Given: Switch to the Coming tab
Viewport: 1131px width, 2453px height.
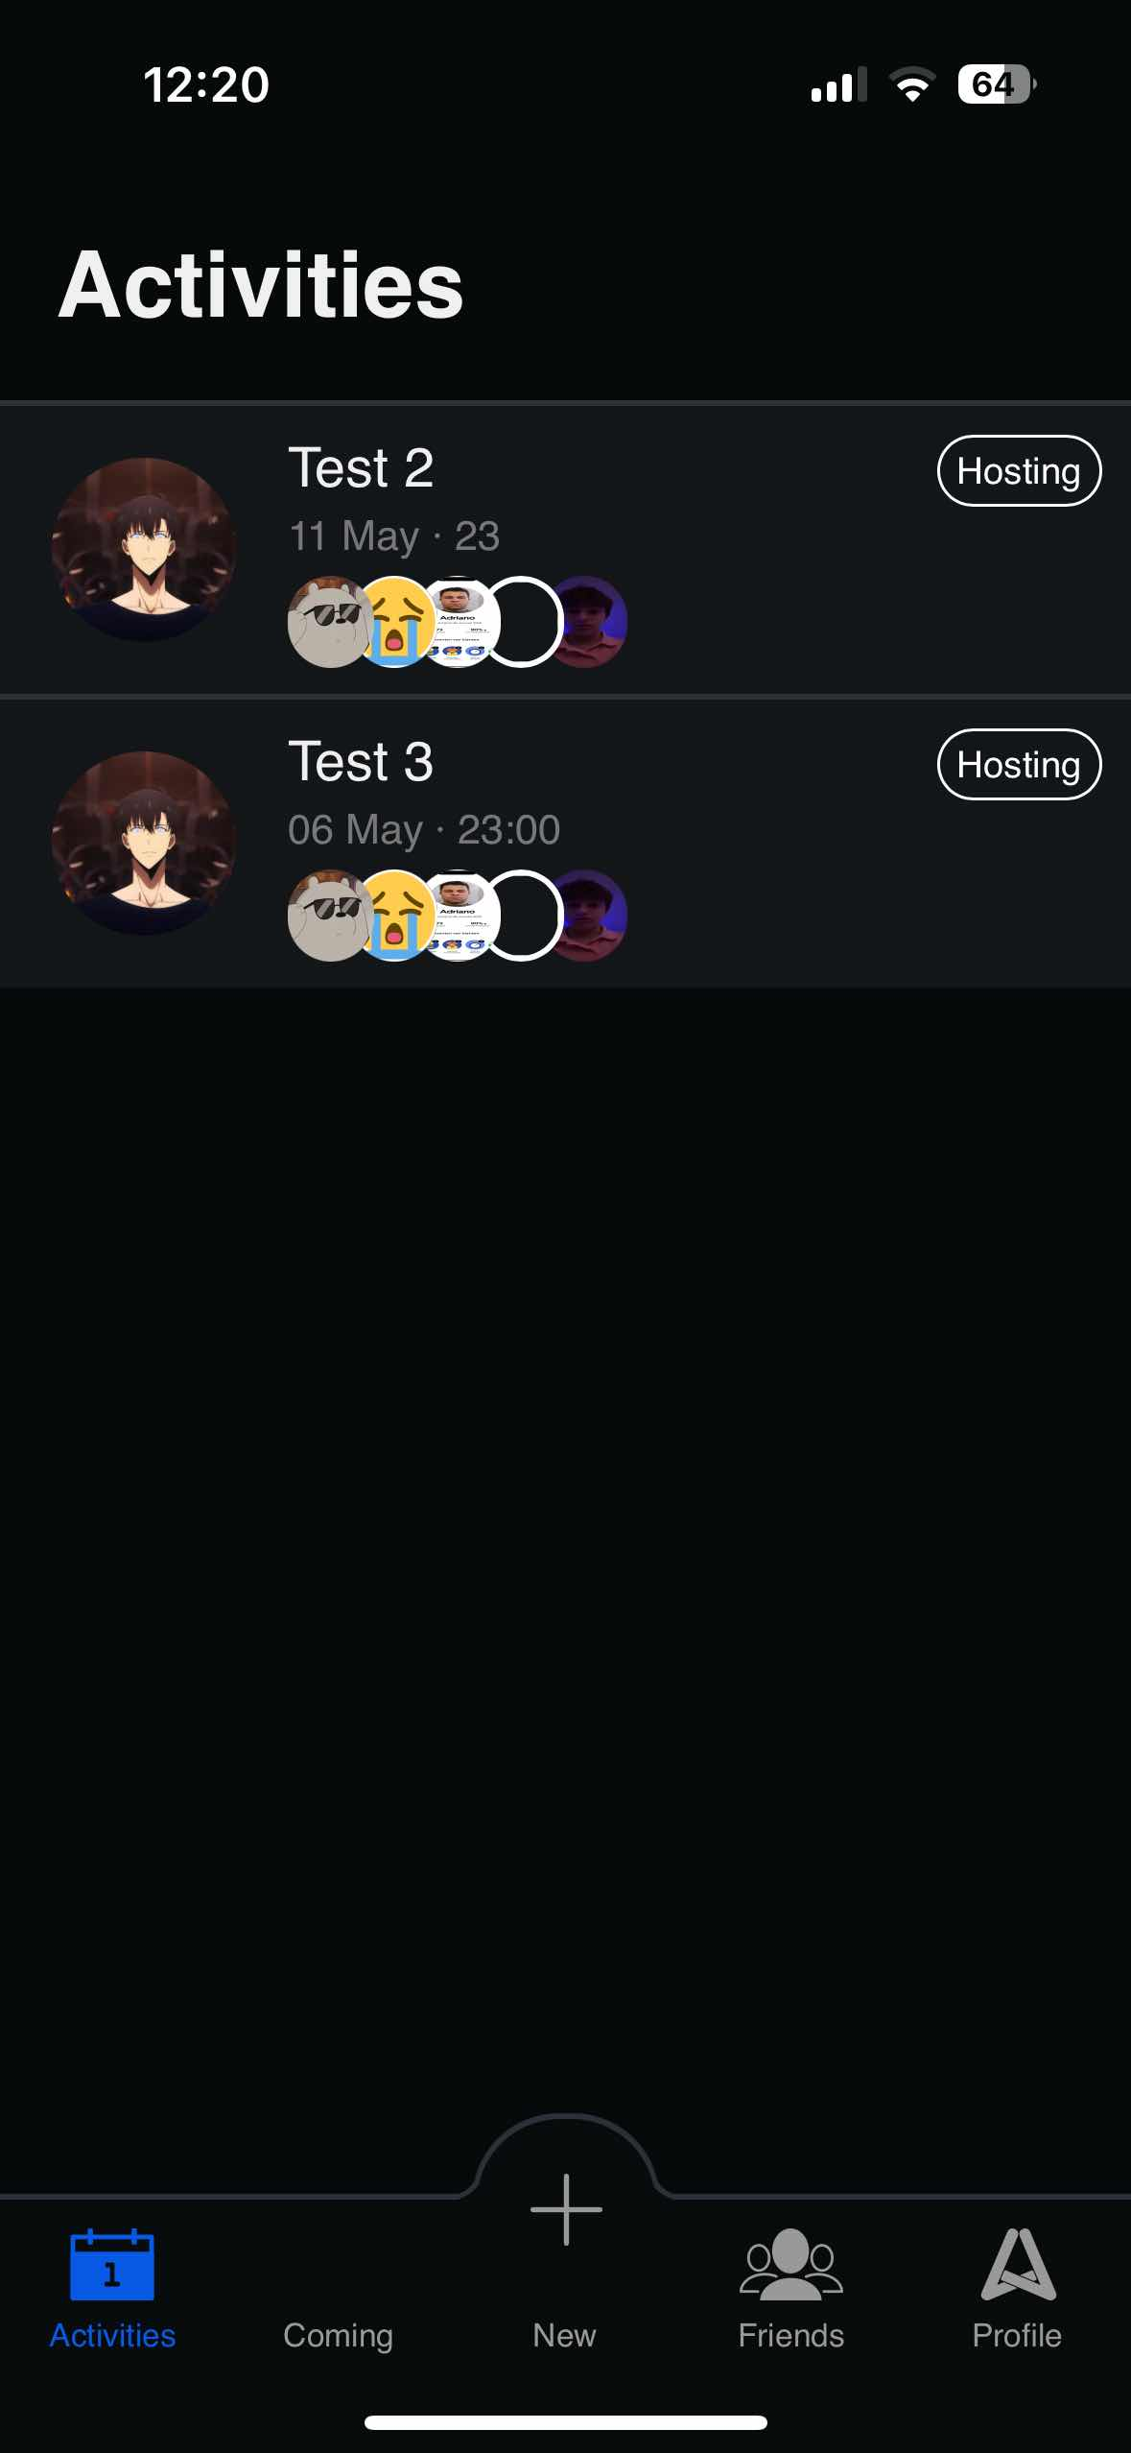Looking at the screenshot, I should [338, 2335].
